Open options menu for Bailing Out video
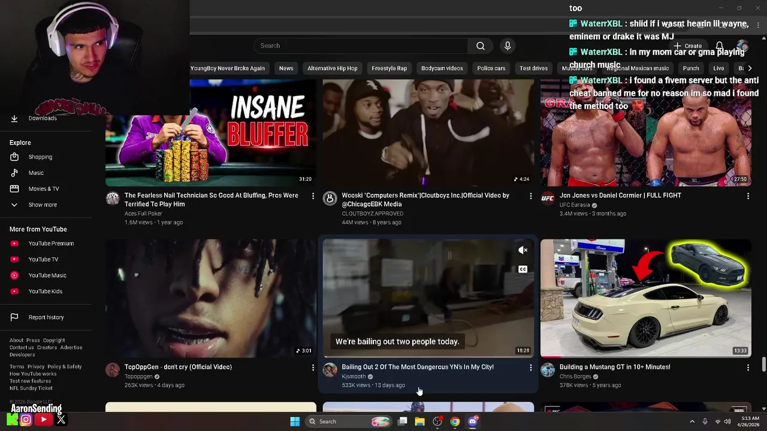767x431 pixels. pos(530,368)
